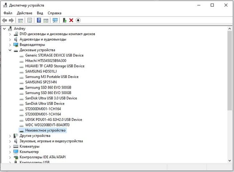Select SanDisk Ultra USB Device
234x172 pixels.
click(45, 103)
